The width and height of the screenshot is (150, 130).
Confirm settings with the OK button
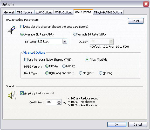117,125
